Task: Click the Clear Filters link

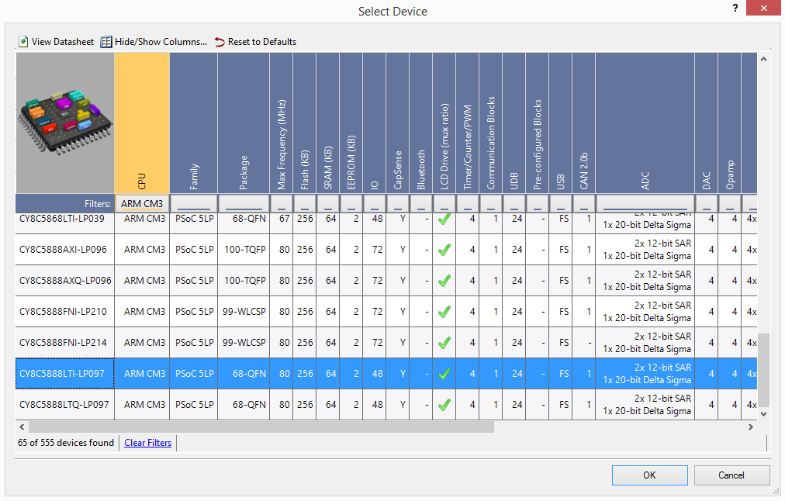Action: (x=147, y=443)
